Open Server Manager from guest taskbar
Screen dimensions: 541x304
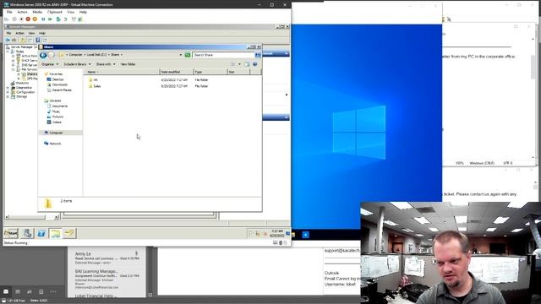(x=27, y=233)
